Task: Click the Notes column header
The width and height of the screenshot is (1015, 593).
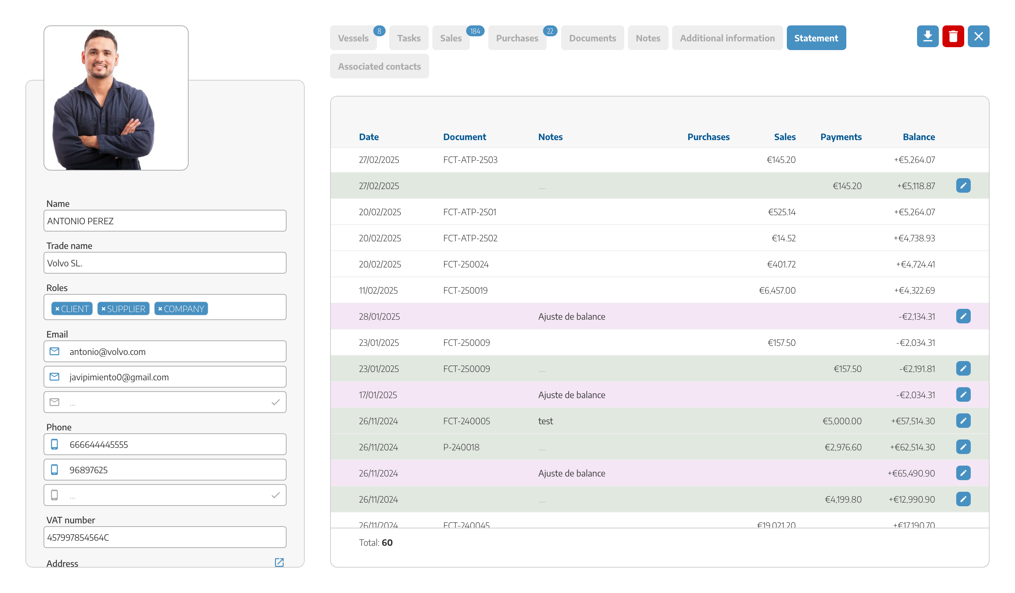Action: 550,137
